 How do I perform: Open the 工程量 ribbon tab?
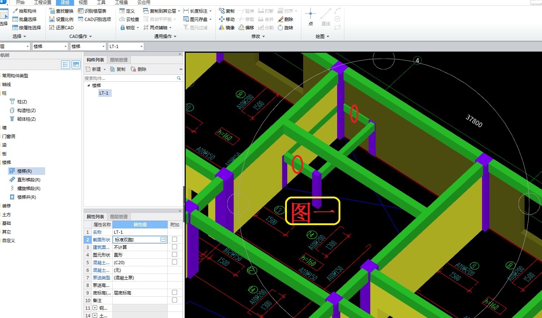tap(121, 3)
